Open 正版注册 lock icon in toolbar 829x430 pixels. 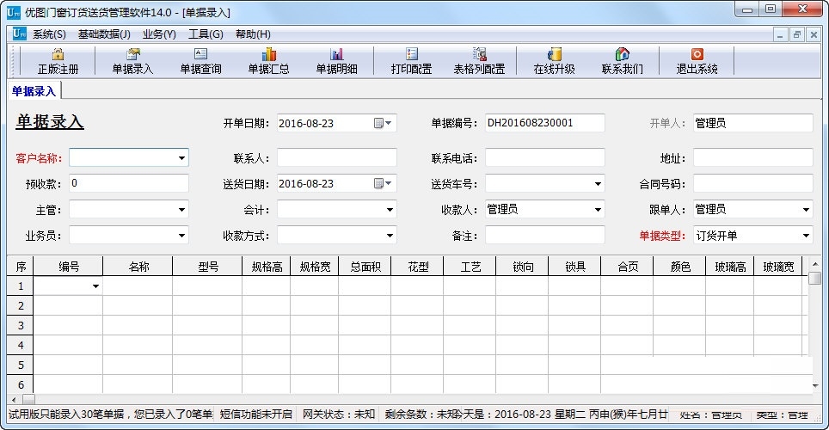(x=58, y=54)
